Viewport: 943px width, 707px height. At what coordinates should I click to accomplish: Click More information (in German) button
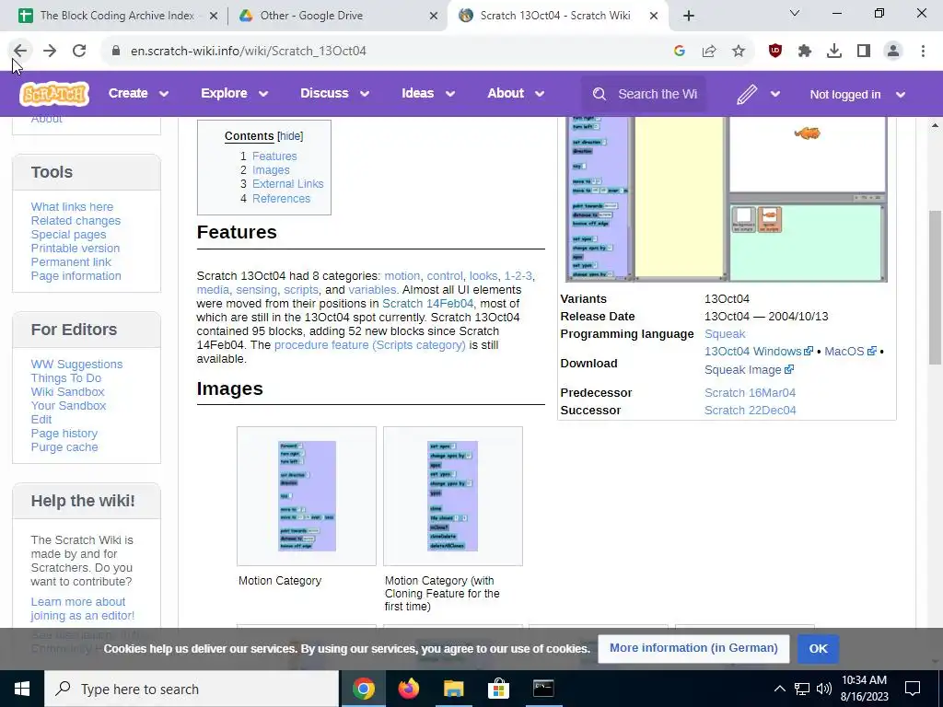tap(693, 648)
